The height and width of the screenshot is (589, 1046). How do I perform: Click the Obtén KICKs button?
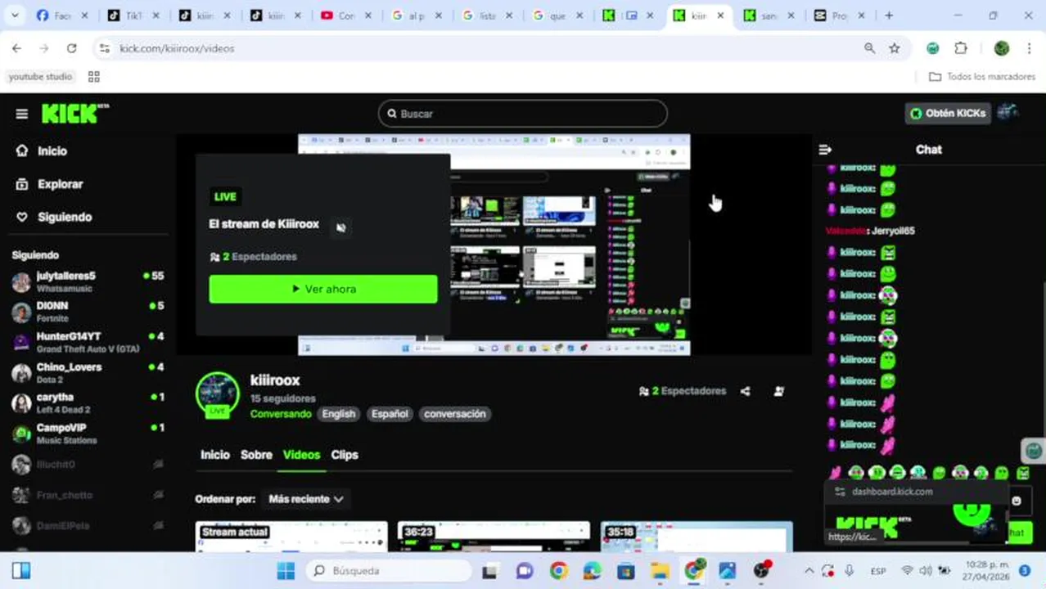click(948, 114)
